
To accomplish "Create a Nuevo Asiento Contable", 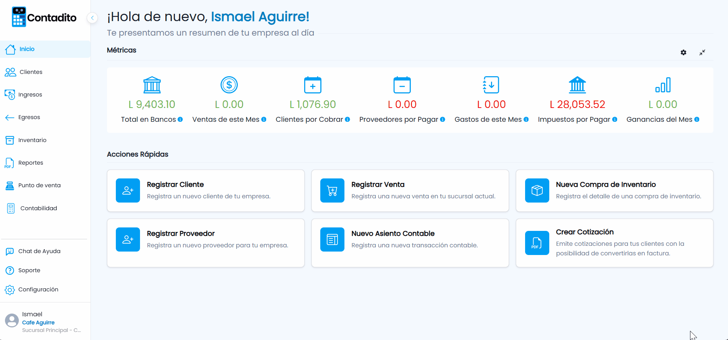I will pos(410,243).
